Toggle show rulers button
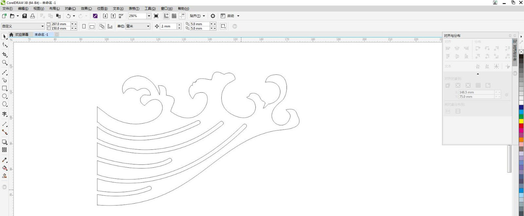The width and height of the screenshot is (524, 216). click(166, 16)
